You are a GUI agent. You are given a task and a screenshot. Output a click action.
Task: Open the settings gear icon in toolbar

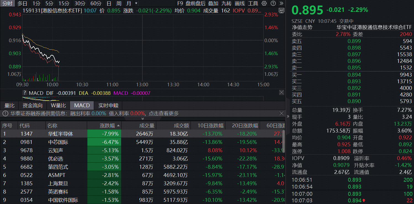coord(264,4)
